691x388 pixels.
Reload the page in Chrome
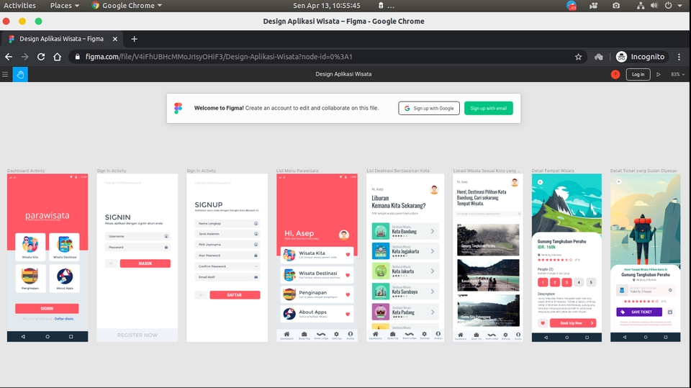click(x=41, y=57)
